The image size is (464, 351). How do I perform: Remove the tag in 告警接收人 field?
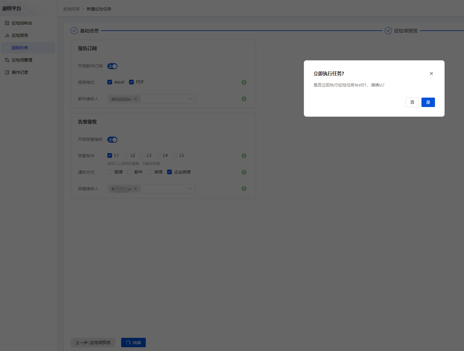point(136,189)
